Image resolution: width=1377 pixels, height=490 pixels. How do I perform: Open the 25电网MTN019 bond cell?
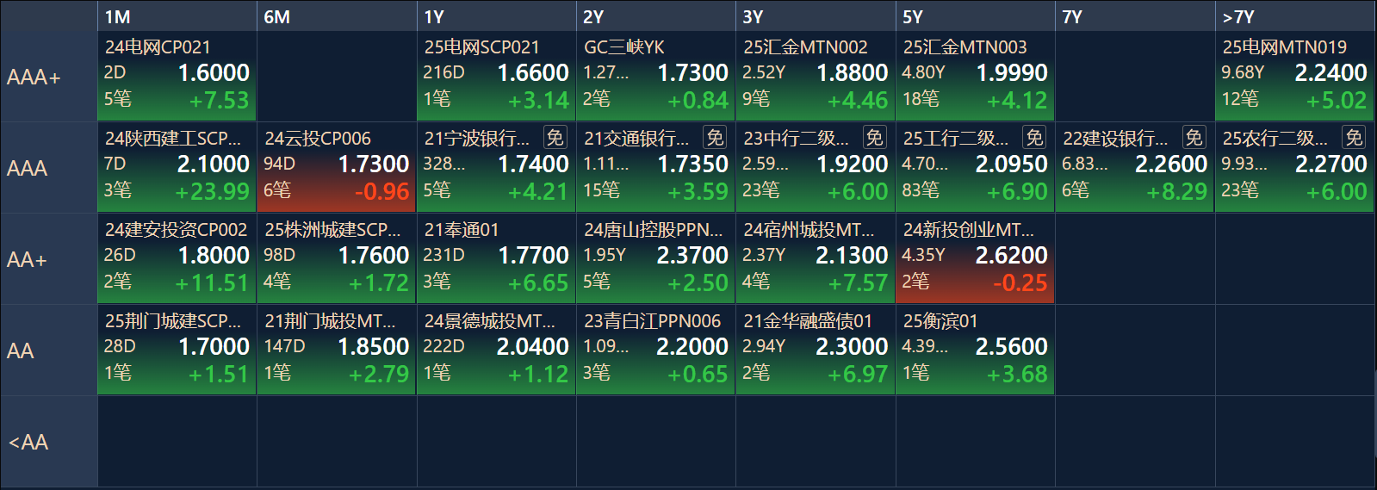point(1295,76)
